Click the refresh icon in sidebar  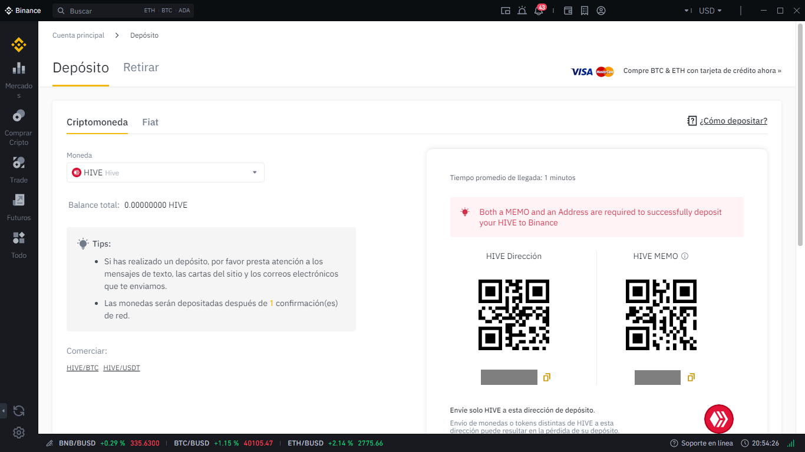pos(19,411)
